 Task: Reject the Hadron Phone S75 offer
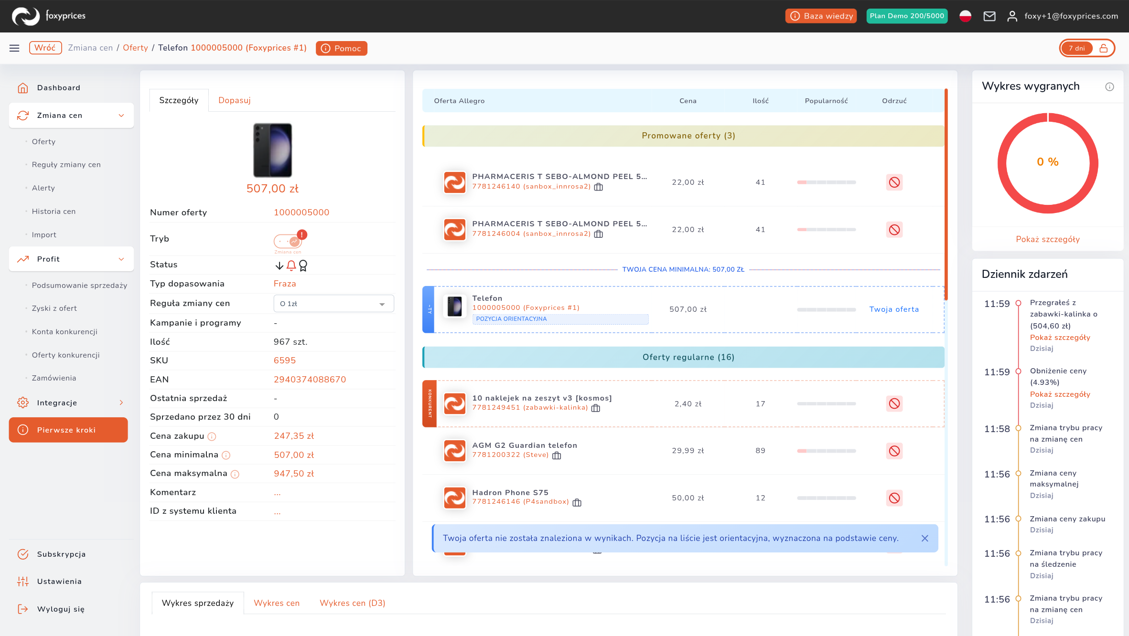[894, 498]
